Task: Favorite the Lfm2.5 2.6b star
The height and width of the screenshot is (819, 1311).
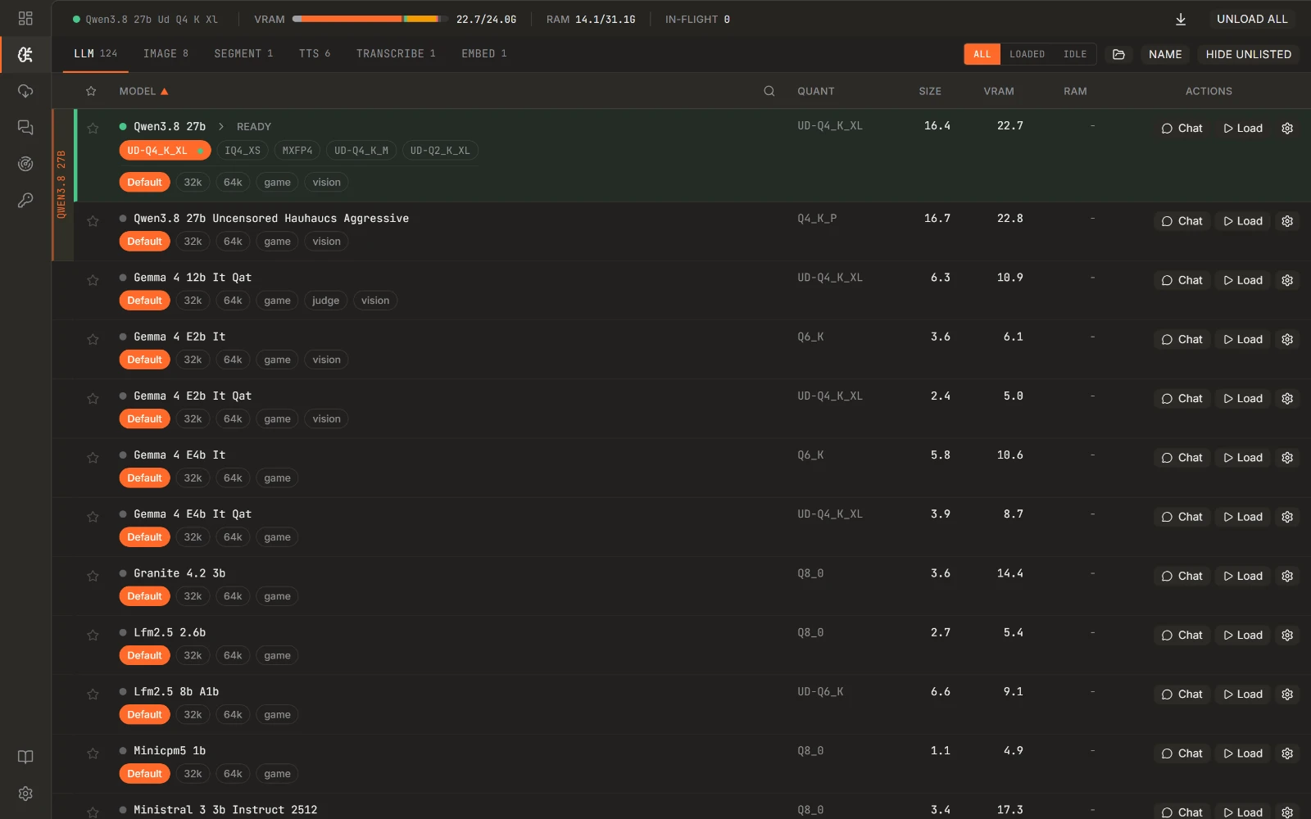Action: point(93,634)
